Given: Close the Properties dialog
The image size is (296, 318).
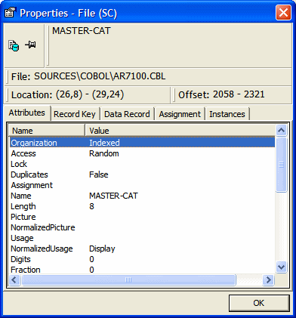Looking at the screenshot, I should (283, 13).
